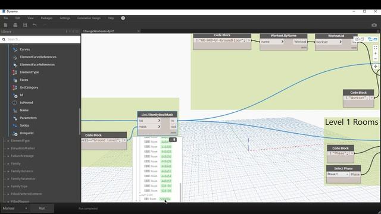Open the Select Phase dropdown showing Phase 1
The height and width of the screenshot is (214, 381).
[x=338, y=174]
